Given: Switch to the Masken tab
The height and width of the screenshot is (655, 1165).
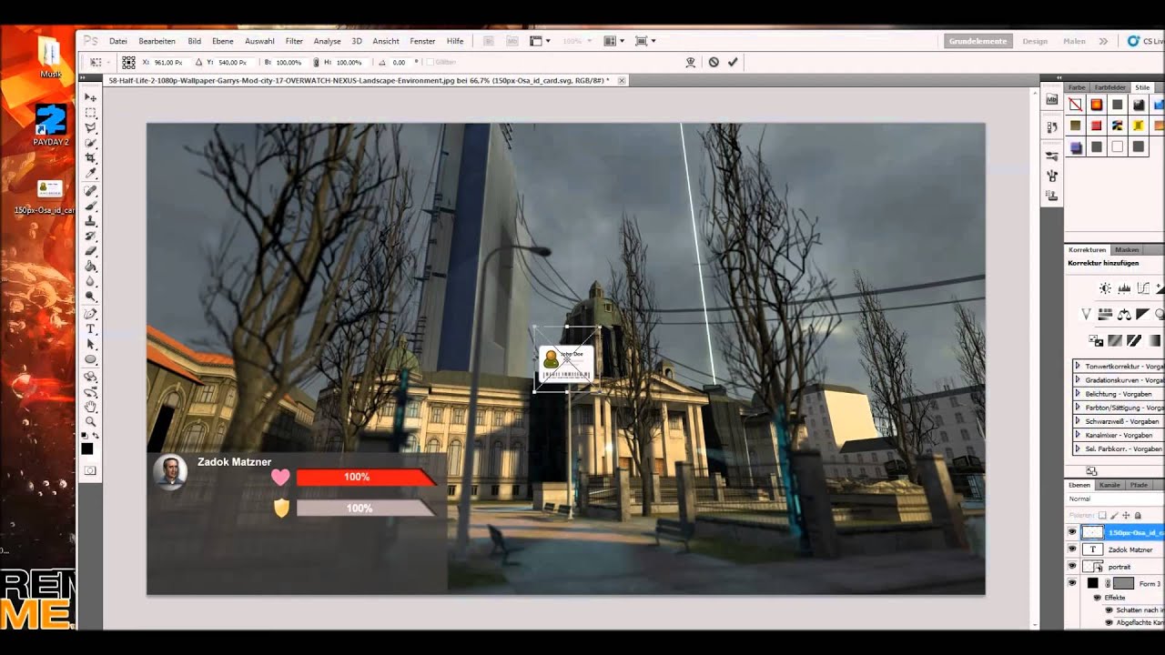Looking at the screenshot, I should [1127, 249].
